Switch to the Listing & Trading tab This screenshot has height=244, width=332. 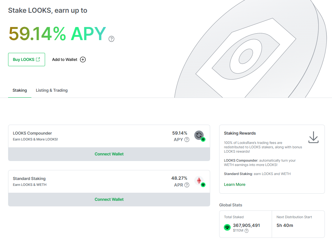point(52,90)
